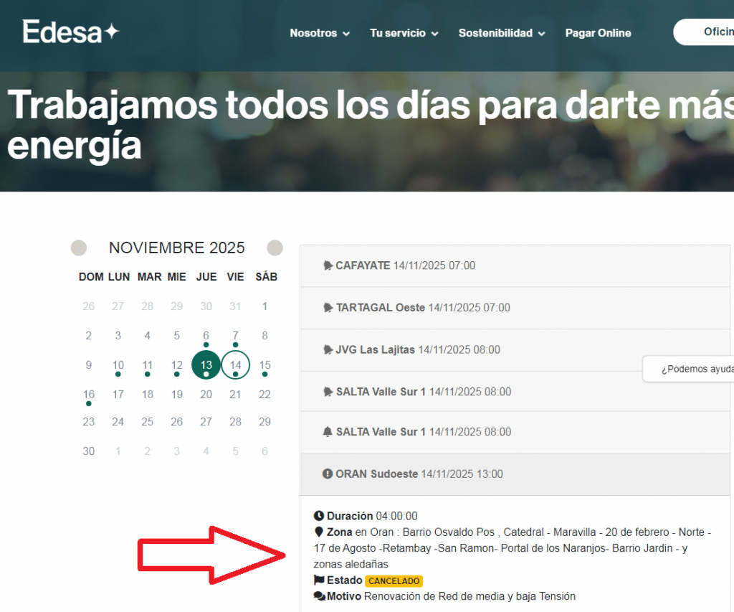Select November 12 in calendar

coord(176,365)
